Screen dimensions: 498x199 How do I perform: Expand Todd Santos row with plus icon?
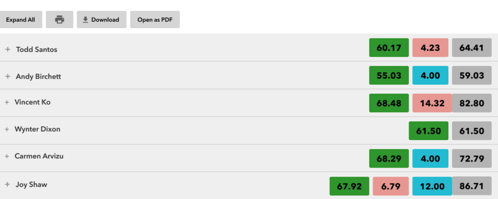pyautogui.click(x=7, y=49)
